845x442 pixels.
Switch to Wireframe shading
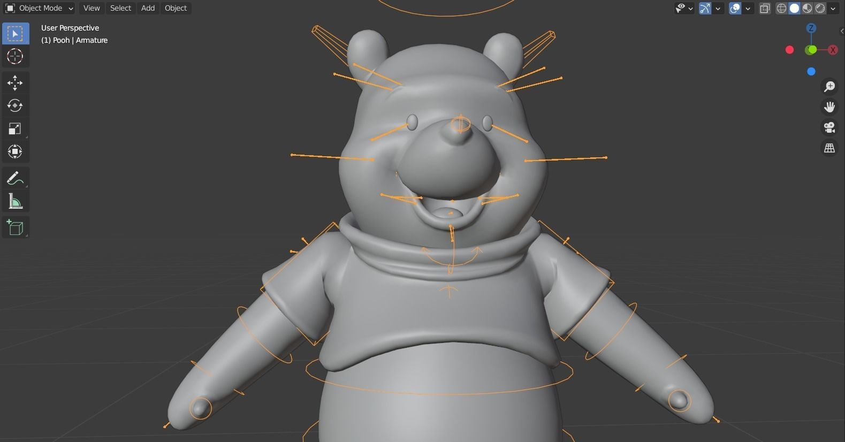(782, 8)
